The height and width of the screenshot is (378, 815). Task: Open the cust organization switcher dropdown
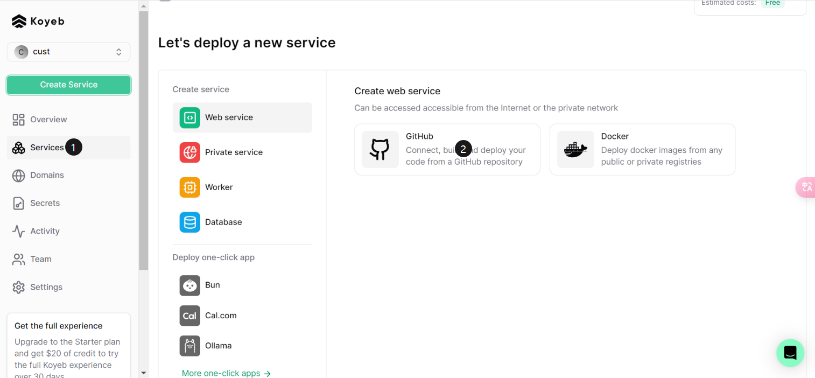click(x=68, y=52)
